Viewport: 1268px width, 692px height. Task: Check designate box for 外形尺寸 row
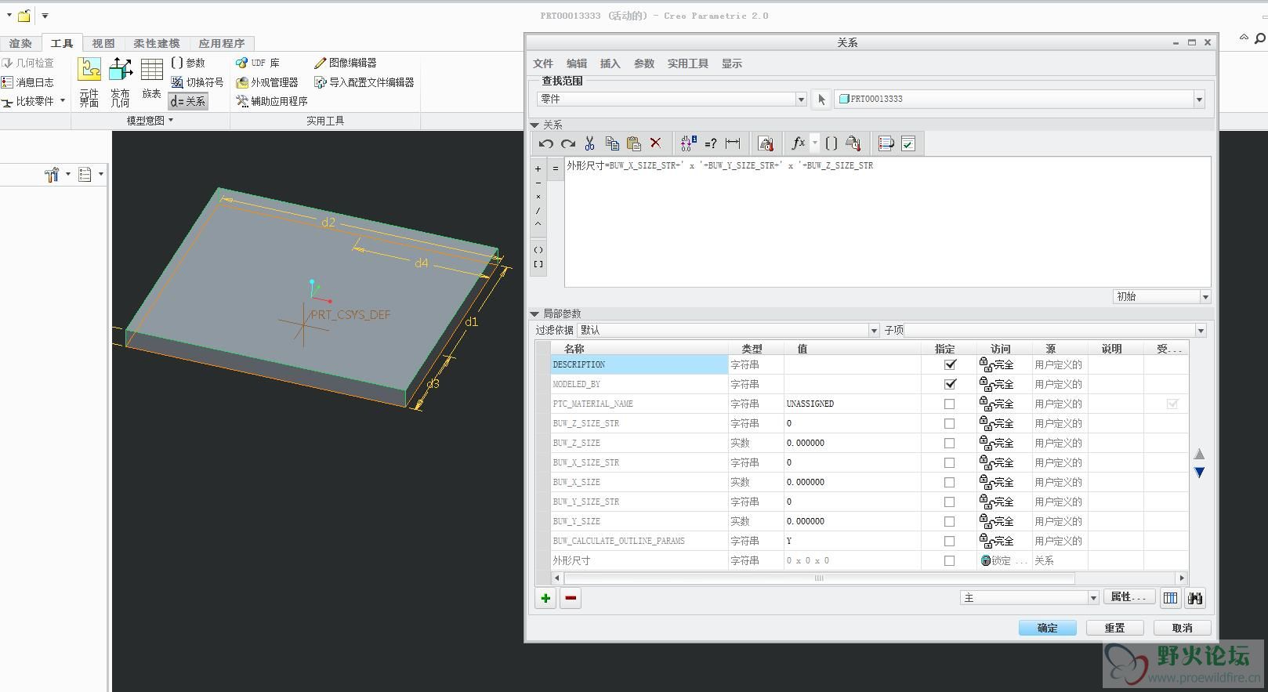click(x=950, y=560)
